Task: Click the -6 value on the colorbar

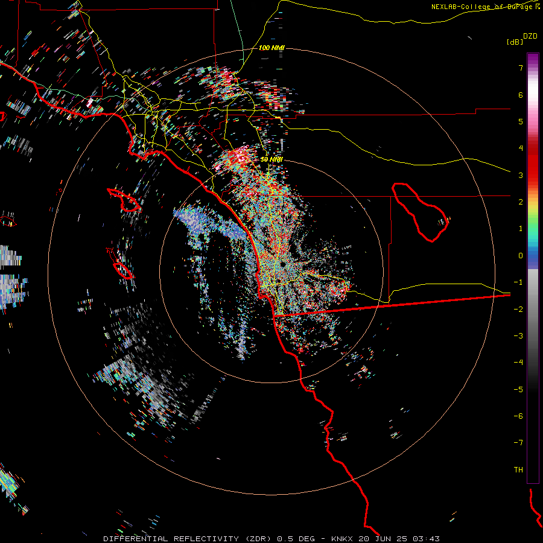Action: (x=518, y=416)
